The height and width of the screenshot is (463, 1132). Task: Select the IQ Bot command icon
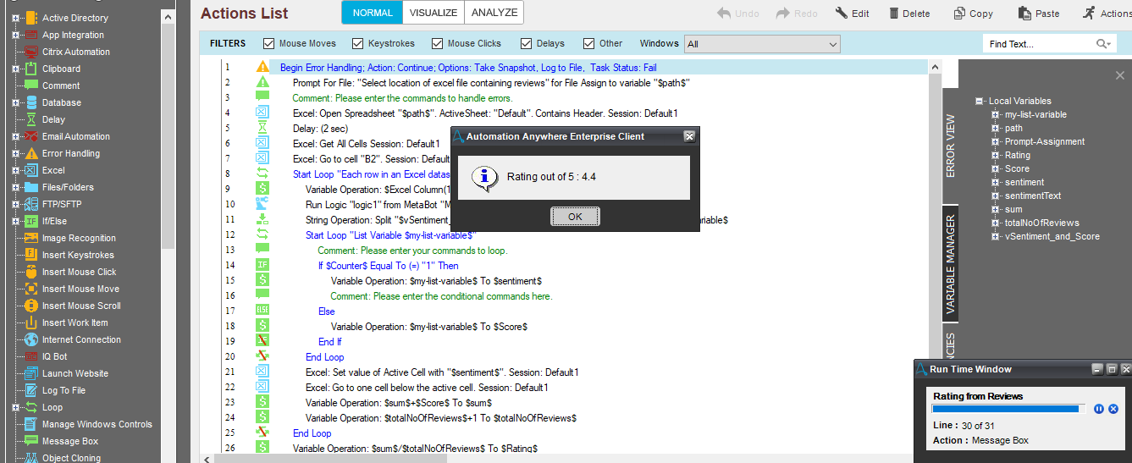point(30,356)
